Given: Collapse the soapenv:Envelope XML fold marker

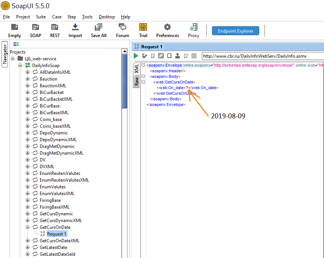Looking at the screenshot, I should [143, 66].
